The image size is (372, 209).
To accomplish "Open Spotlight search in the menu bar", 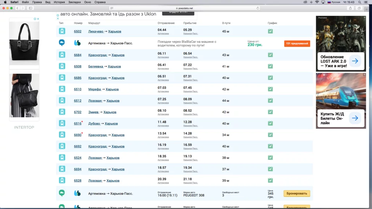I will pos(359,2).
